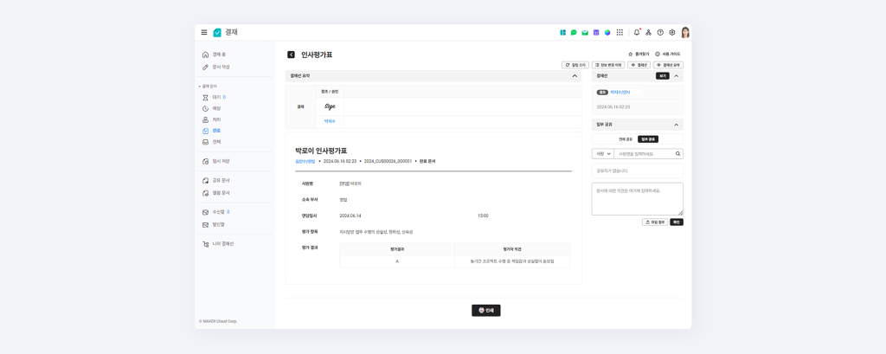The width and height of the screenshot is (886, 354).
Task: Click the 파일 첨부 button
Action: click(x=654, y=222)
